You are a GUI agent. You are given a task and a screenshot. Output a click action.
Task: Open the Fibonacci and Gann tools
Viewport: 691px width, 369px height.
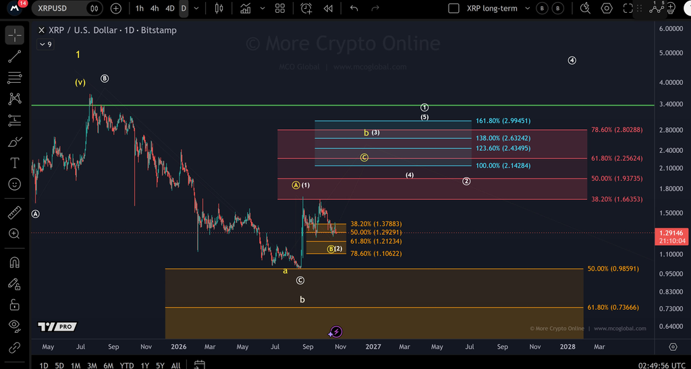[x=15, y=78]
